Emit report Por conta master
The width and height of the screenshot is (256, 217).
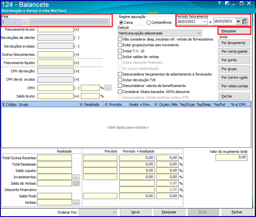[x=234, y=51]
